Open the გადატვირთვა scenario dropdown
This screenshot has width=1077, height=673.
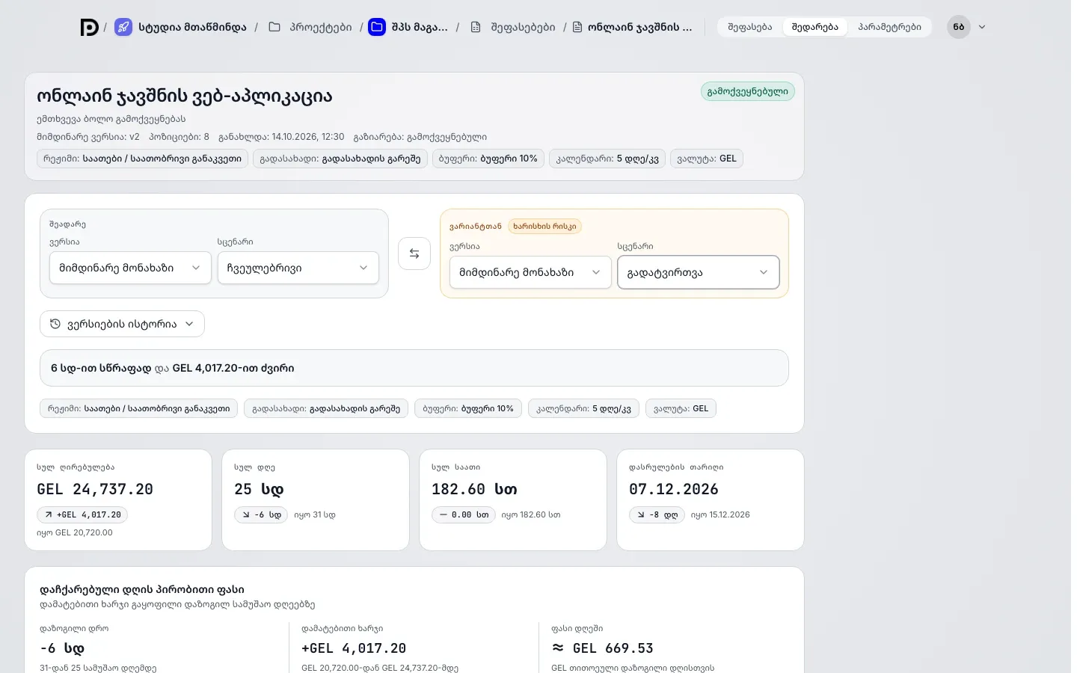click(x=699, y=272)
